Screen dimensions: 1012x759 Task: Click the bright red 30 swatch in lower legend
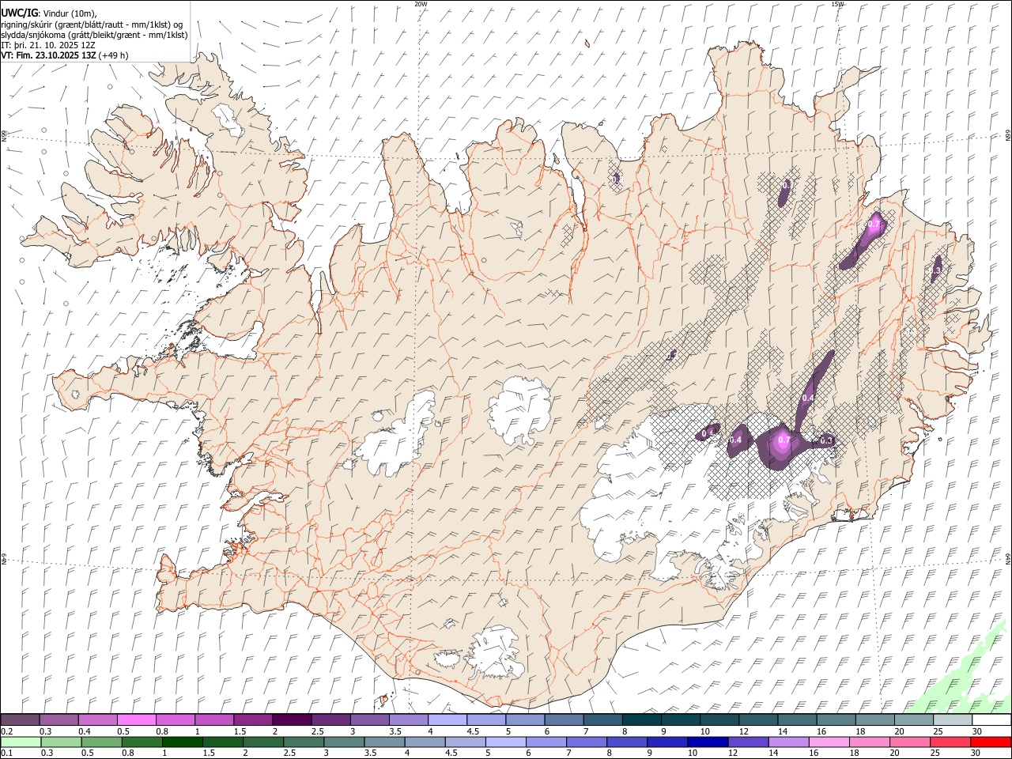(x=991, y=742)
